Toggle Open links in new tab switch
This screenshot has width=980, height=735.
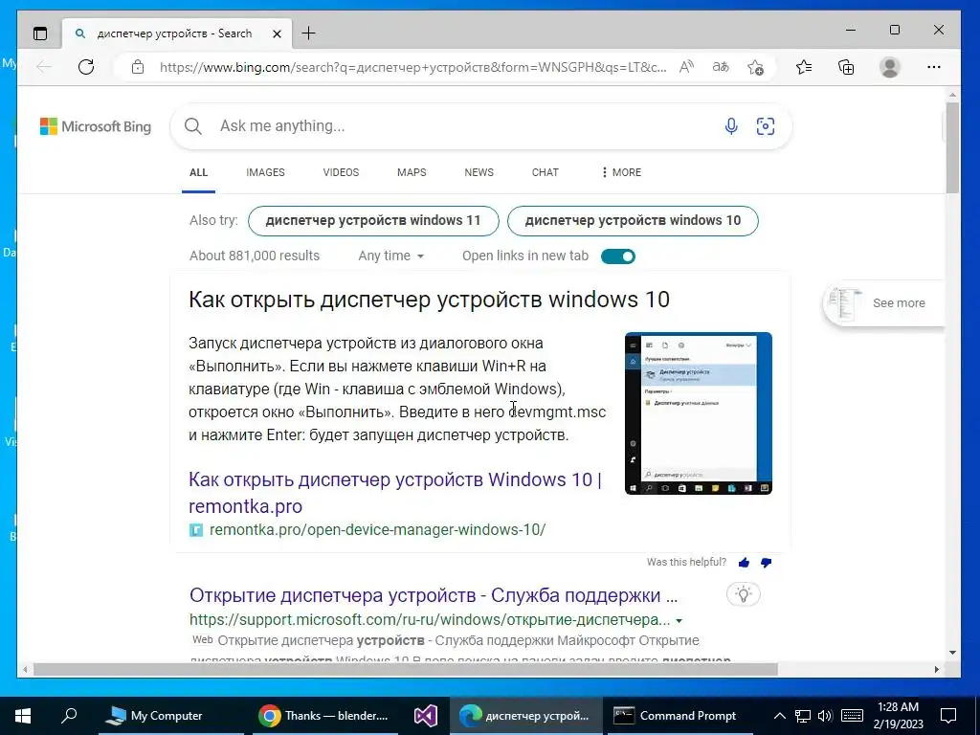tap(618, 256)
